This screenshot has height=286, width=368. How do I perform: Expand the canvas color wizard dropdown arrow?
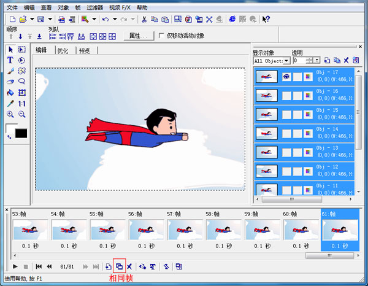94,19
